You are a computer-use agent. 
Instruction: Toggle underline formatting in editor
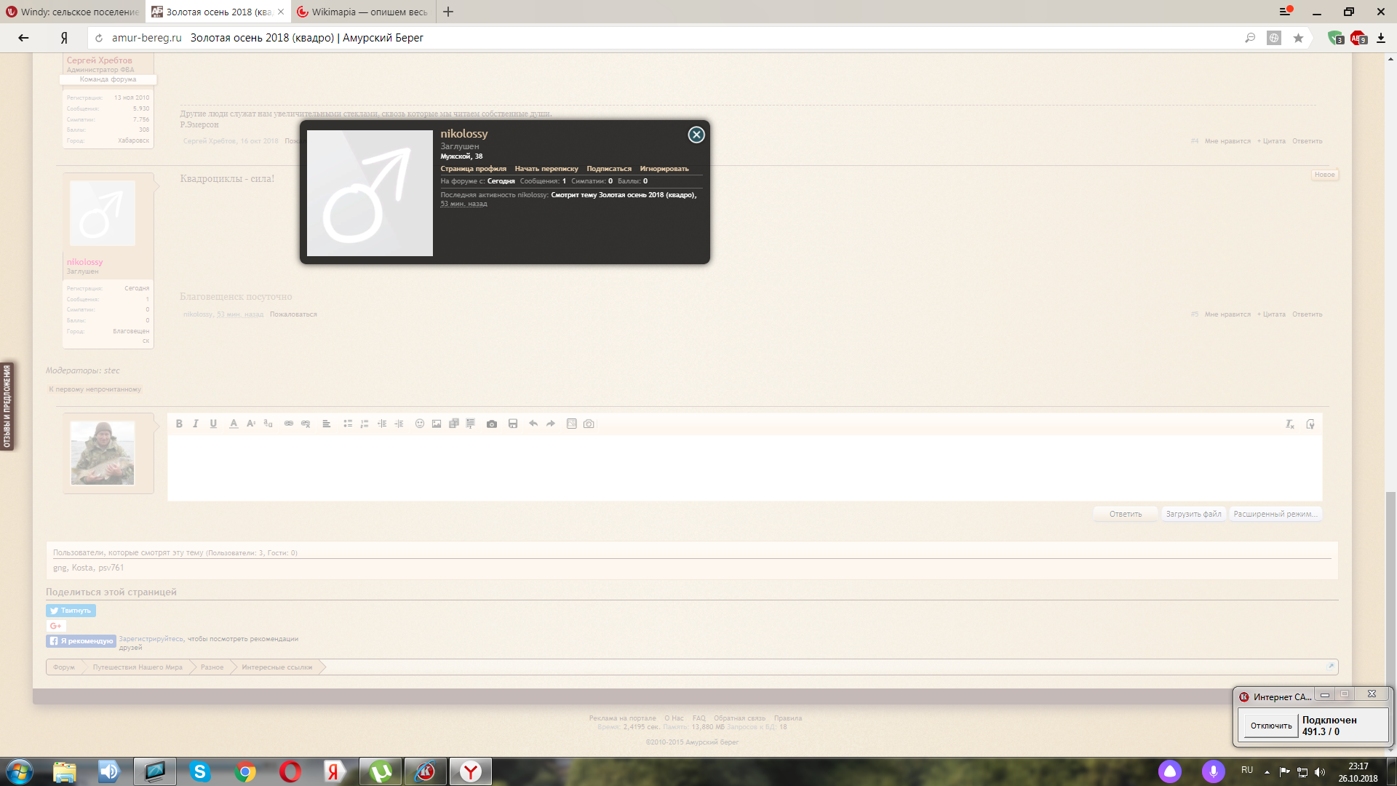coord(213,424)
